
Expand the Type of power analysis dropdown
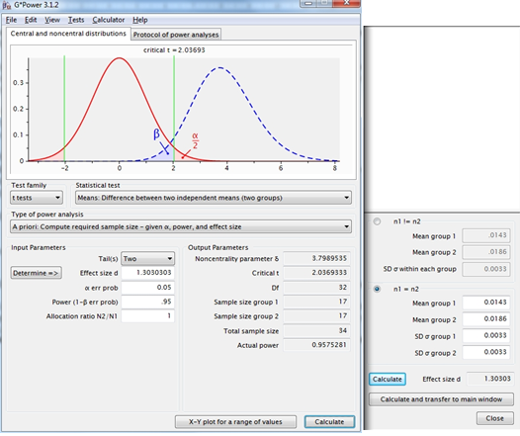[x=181, y=226]
